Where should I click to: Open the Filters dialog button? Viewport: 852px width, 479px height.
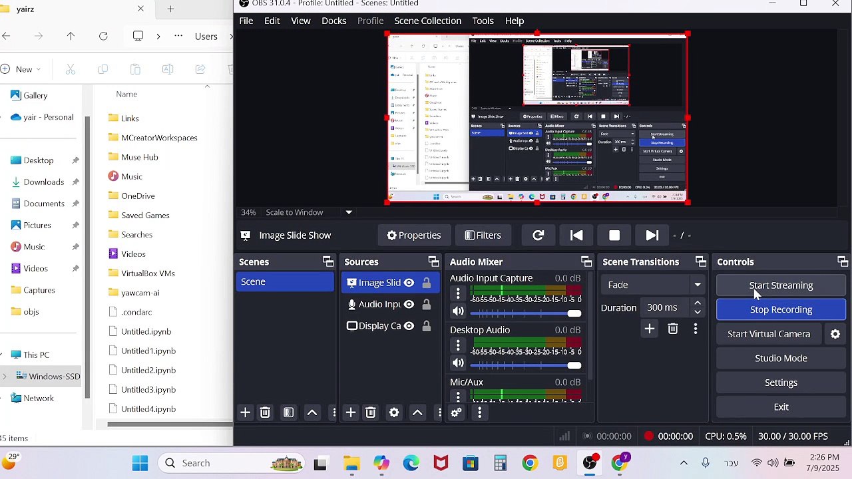point(483,236)
